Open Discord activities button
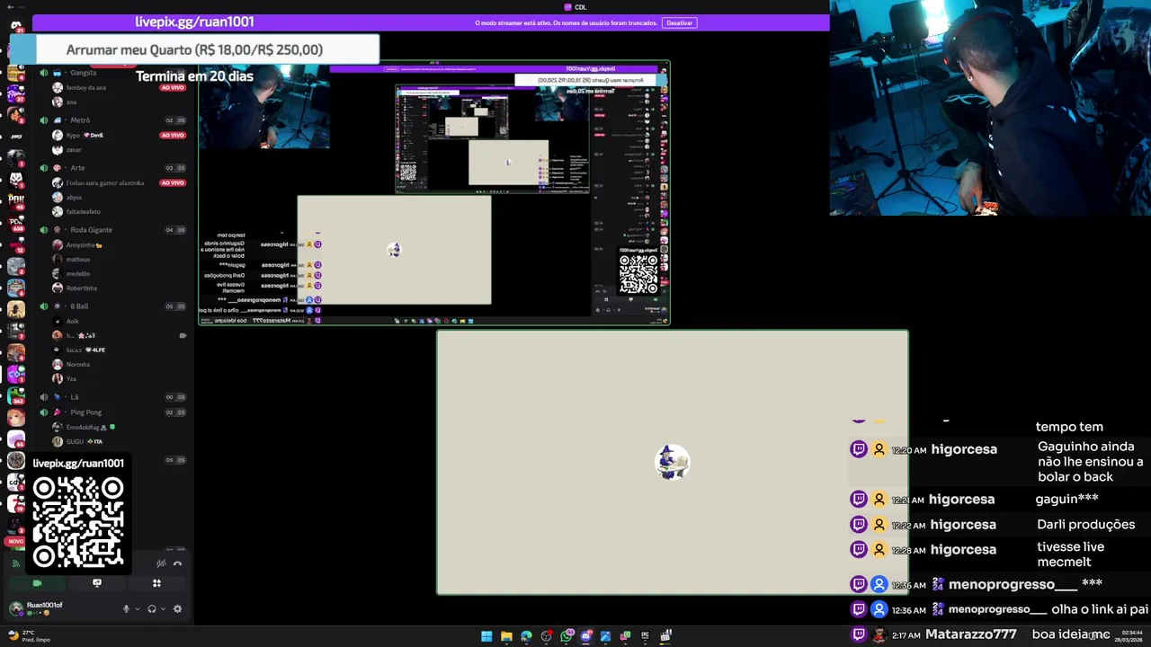Screen dimensions: 1151x647 pyautogui.click(x=156, y=583)
